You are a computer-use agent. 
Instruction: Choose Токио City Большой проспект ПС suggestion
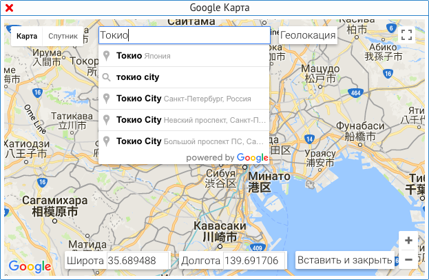[184, 141]
